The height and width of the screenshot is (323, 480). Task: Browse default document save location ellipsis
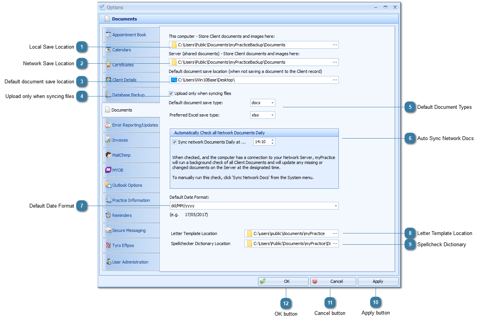(x=335, y=80)
